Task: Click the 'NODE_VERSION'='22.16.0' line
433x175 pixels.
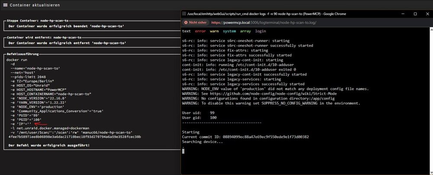Action: [39, 99]
